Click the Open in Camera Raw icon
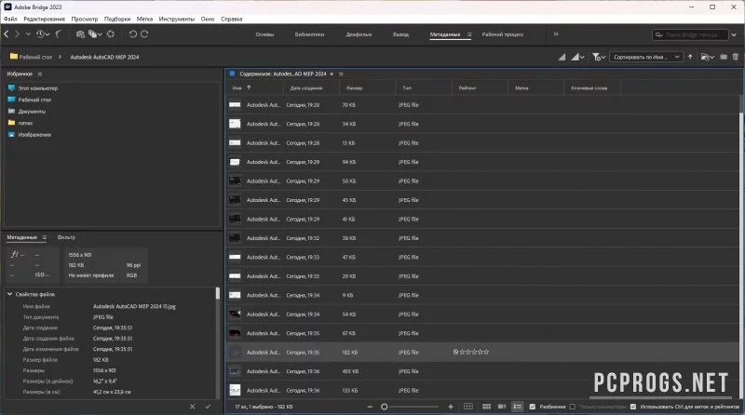The image size is (745, 415). pyautogui.click(x=111, y=34)
